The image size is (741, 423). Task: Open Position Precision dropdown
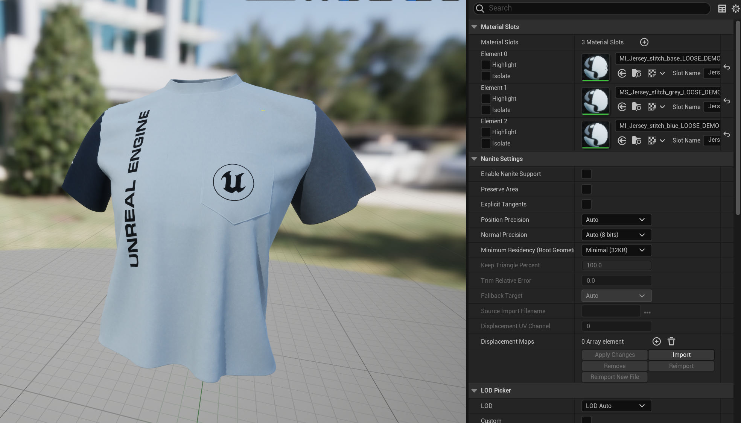point(616,220)
